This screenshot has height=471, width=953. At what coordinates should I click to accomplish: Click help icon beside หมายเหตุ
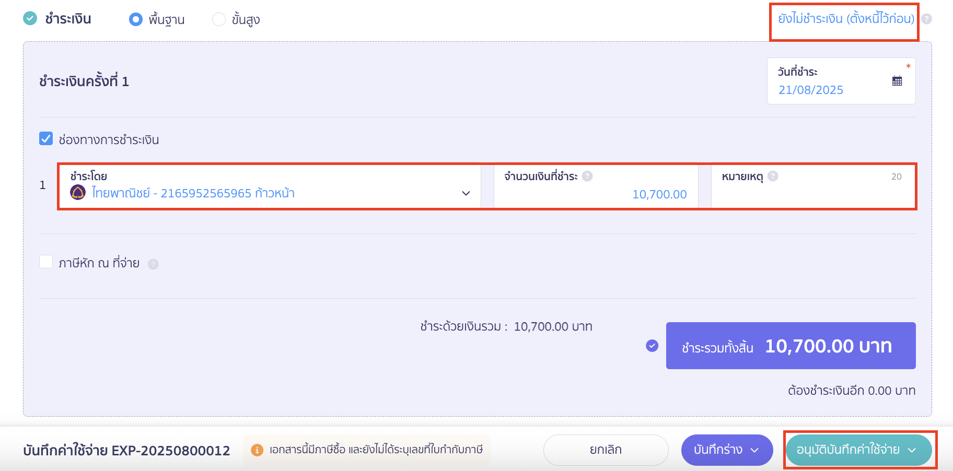(774, 176)
